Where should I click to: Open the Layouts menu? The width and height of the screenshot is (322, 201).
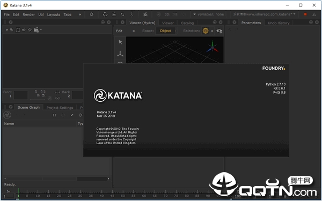coord(54,14)
